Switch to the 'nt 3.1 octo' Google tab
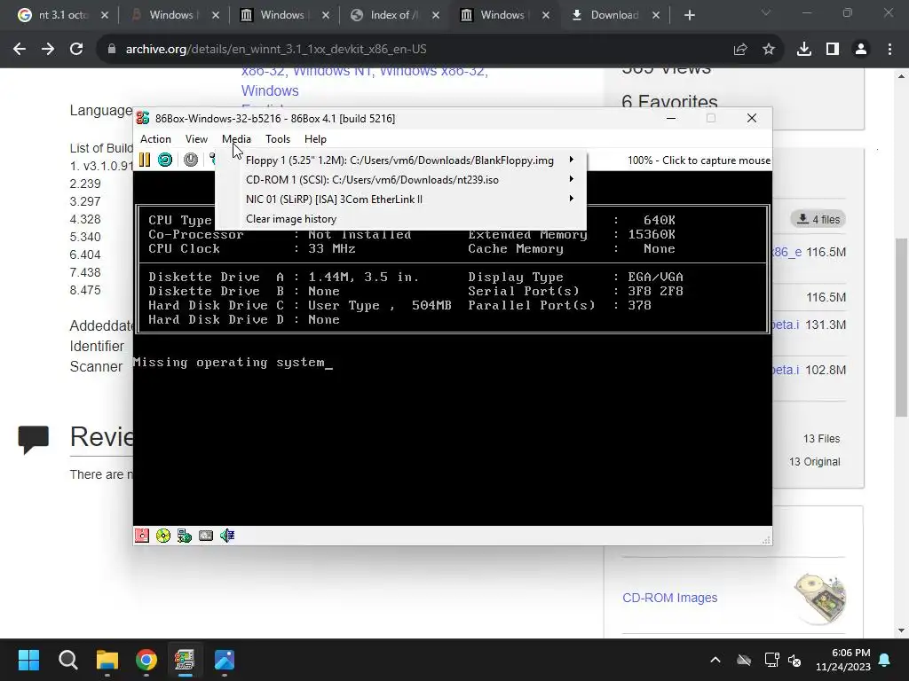The height and width of the screenshot is (681, 909). [55, 15]
